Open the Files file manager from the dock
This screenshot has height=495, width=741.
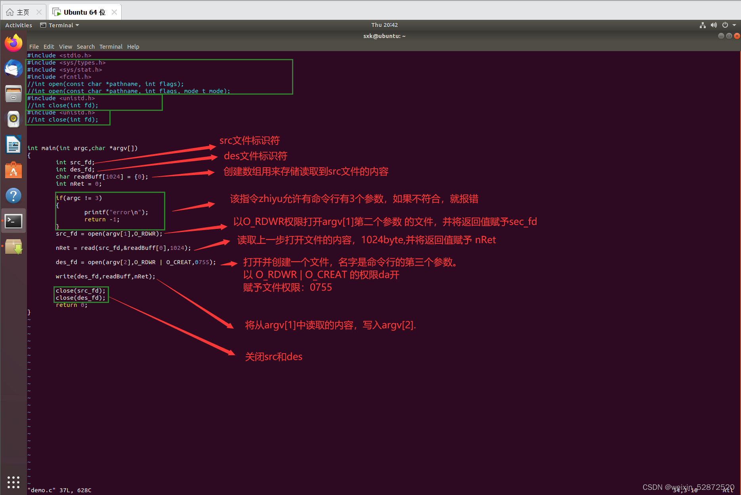coord(13,93)
